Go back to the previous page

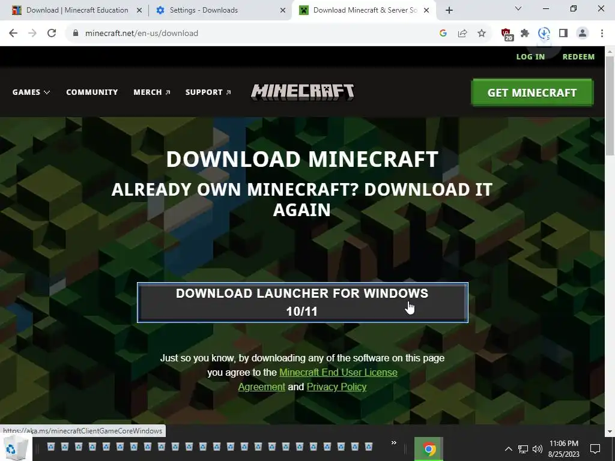click(x=13, y=34)
